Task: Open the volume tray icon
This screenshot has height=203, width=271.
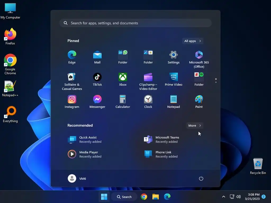Action: click(238, 197)
